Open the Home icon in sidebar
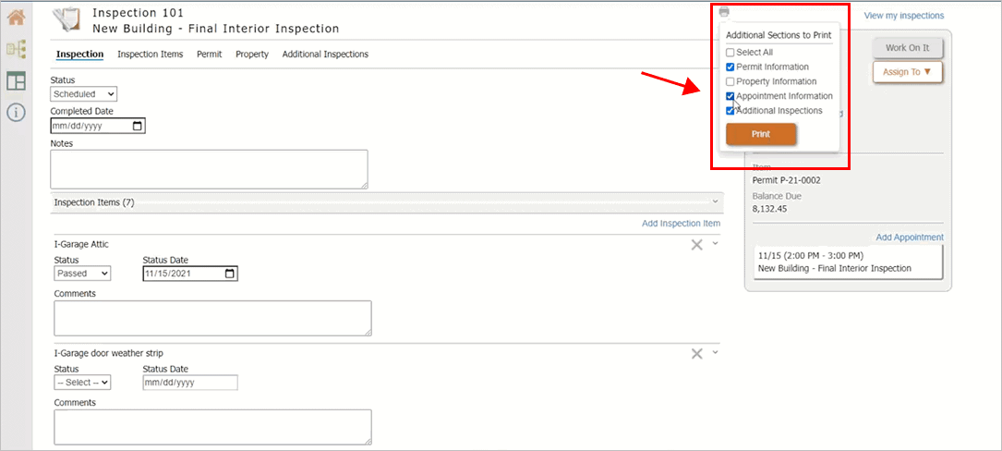Screen dimensions: 1002x451 point(16,17)
